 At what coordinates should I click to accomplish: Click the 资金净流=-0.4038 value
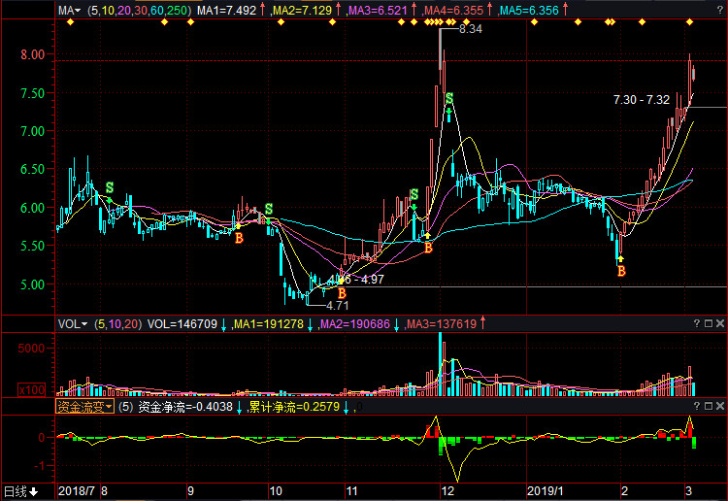185,407
